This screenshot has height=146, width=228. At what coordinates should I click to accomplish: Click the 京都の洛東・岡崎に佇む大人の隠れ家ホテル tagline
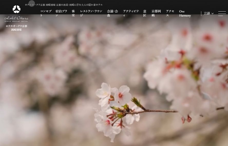(79, 5)
